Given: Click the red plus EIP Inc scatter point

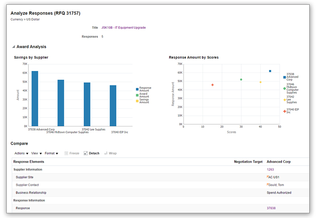Looking at the screenshot, I should [x=213, y=85].
